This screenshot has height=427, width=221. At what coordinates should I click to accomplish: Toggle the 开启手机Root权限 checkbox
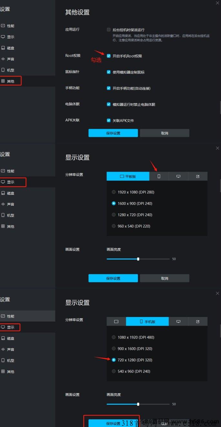point(109,56)
